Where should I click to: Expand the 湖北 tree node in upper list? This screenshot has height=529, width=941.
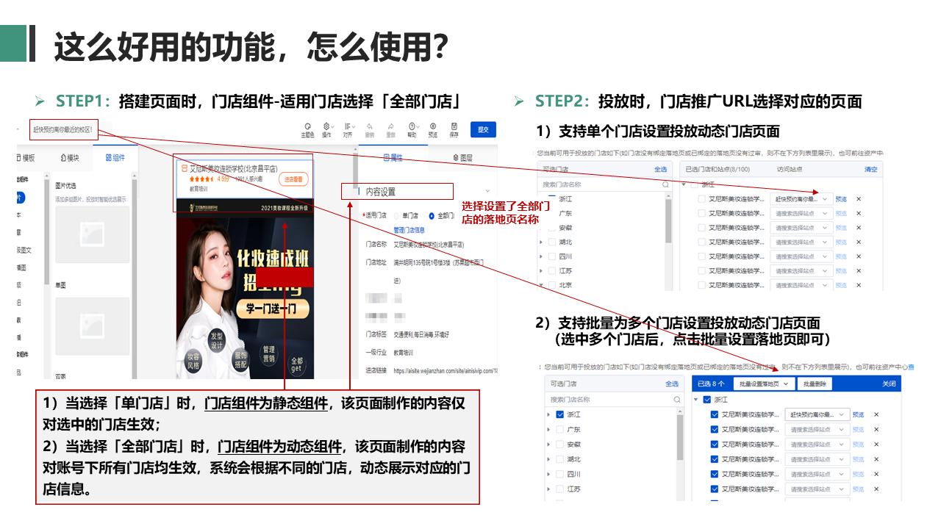(542, 242)
